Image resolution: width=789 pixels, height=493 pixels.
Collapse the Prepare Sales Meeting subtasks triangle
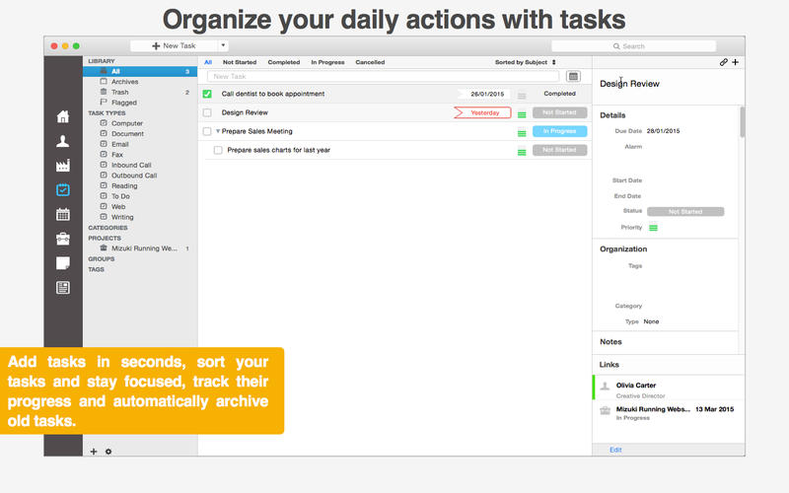click(218, 131)
